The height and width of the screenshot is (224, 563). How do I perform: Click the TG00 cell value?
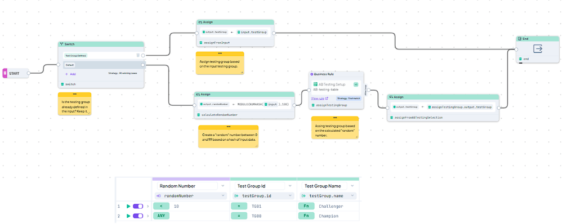point(256,216)
